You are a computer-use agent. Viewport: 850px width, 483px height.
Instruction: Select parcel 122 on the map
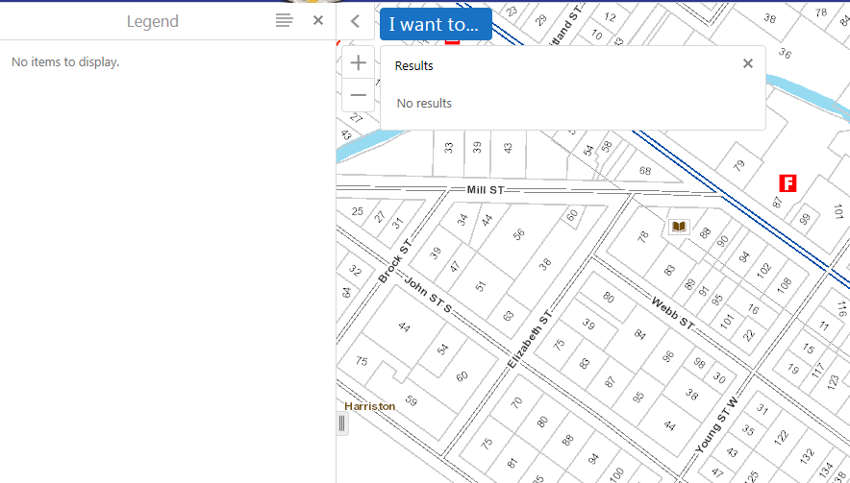781,437
